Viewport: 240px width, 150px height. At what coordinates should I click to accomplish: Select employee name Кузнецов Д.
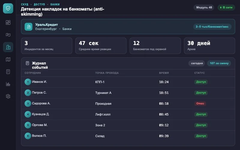[x=40, y=114]
